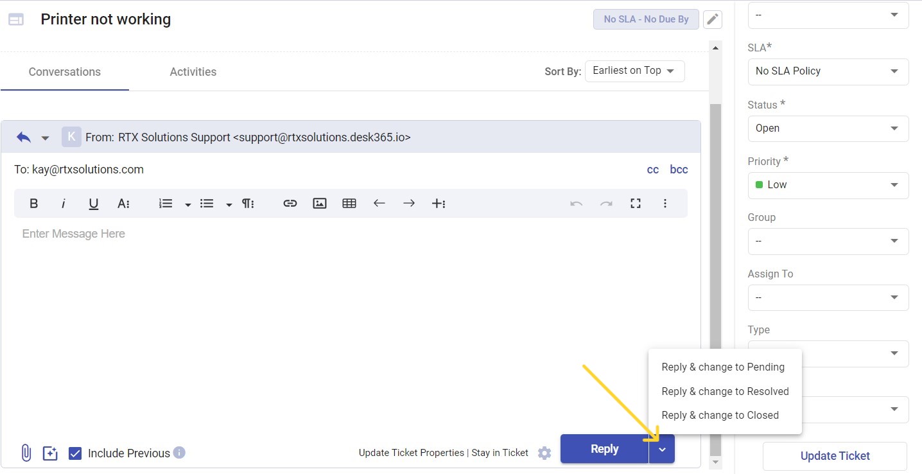Image resolution: width=922 pixels, height=474 pixels.
Task: Open the Sort By Earliest on Top dropdown
Action: point(634,71)
